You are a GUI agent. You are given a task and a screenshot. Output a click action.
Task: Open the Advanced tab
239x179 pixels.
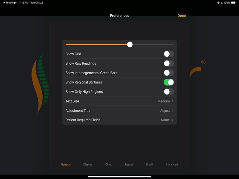[x=172, y=165]
